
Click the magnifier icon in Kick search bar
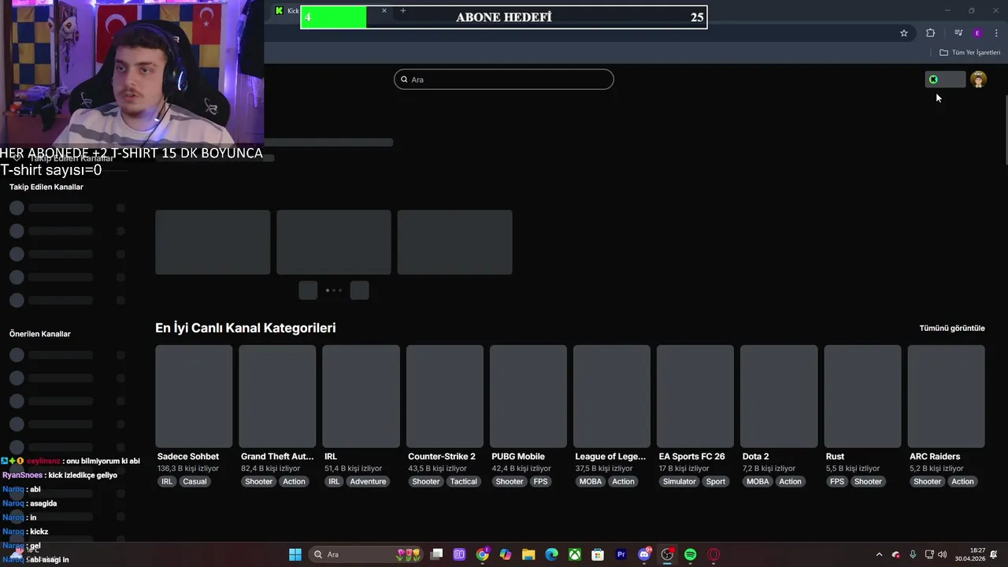(x=405, y=80)
